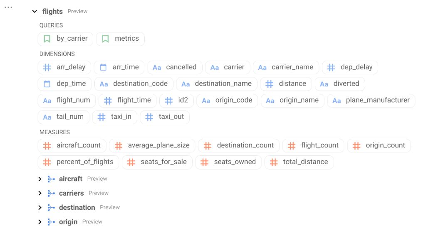438x243 pixels.
Task: Select the origin_name dimension label
Action: coord(299,100)
